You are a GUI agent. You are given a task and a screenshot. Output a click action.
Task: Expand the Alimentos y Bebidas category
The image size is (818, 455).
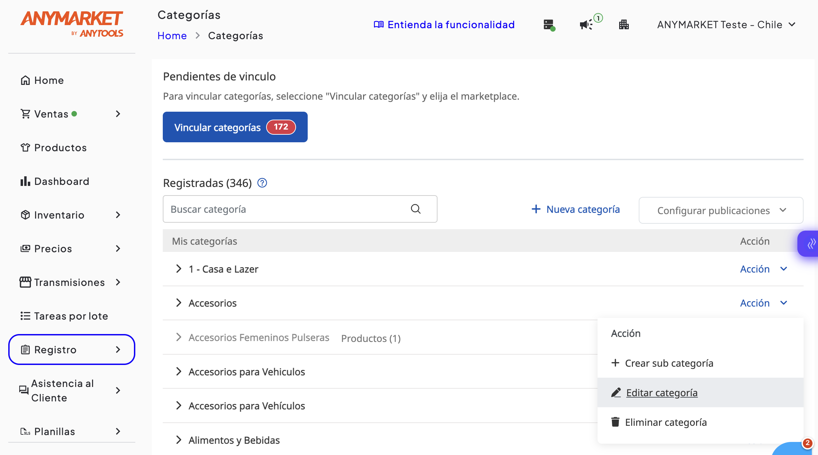click(x=179, y=440)
